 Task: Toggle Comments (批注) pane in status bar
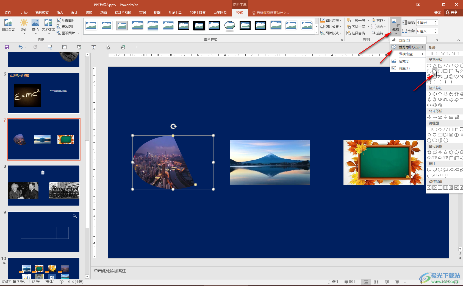tap(350, 282)
